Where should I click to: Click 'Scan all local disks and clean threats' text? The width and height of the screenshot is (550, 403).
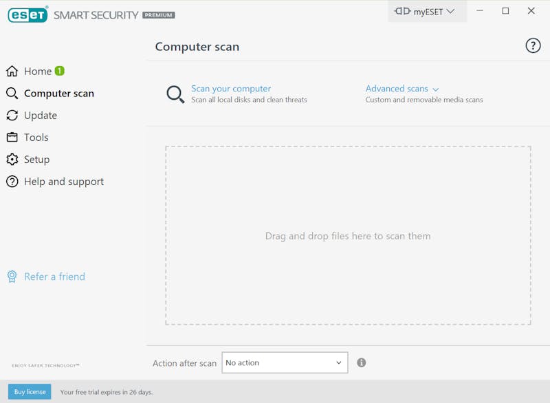[x=249, y=100]
